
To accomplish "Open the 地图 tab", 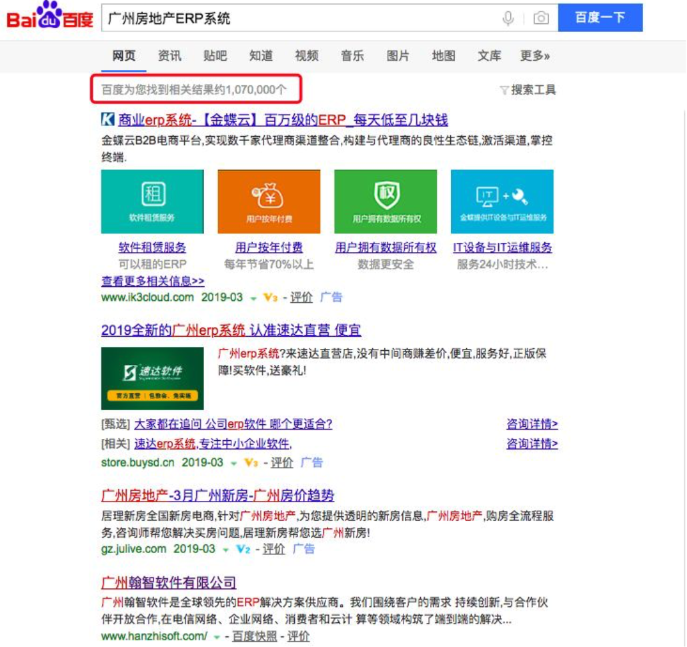I will (444, 55).
